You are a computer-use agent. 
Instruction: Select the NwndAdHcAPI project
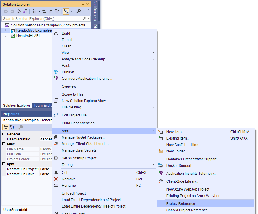(x=28, y=35)
